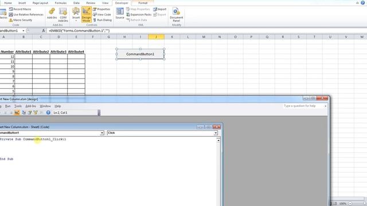Screen dimensions: 367x206
Task: Click the Excel zoom out button
Action: click(350, 204)
